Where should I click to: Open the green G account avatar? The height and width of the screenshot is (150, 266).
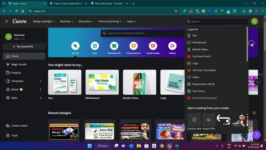coord(254,21)
